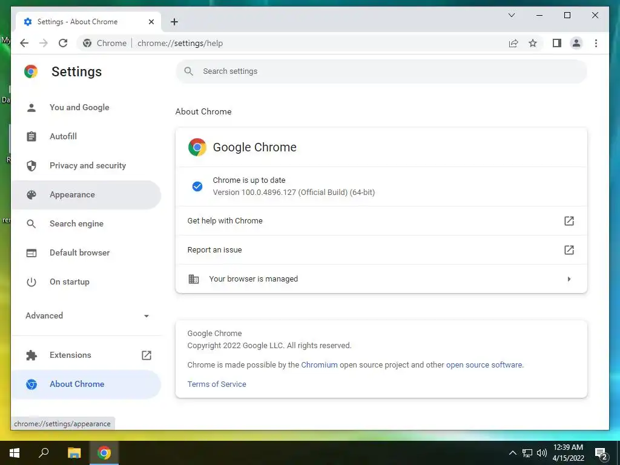Open Extensions from the sidebar

click(x=86, y=355)
